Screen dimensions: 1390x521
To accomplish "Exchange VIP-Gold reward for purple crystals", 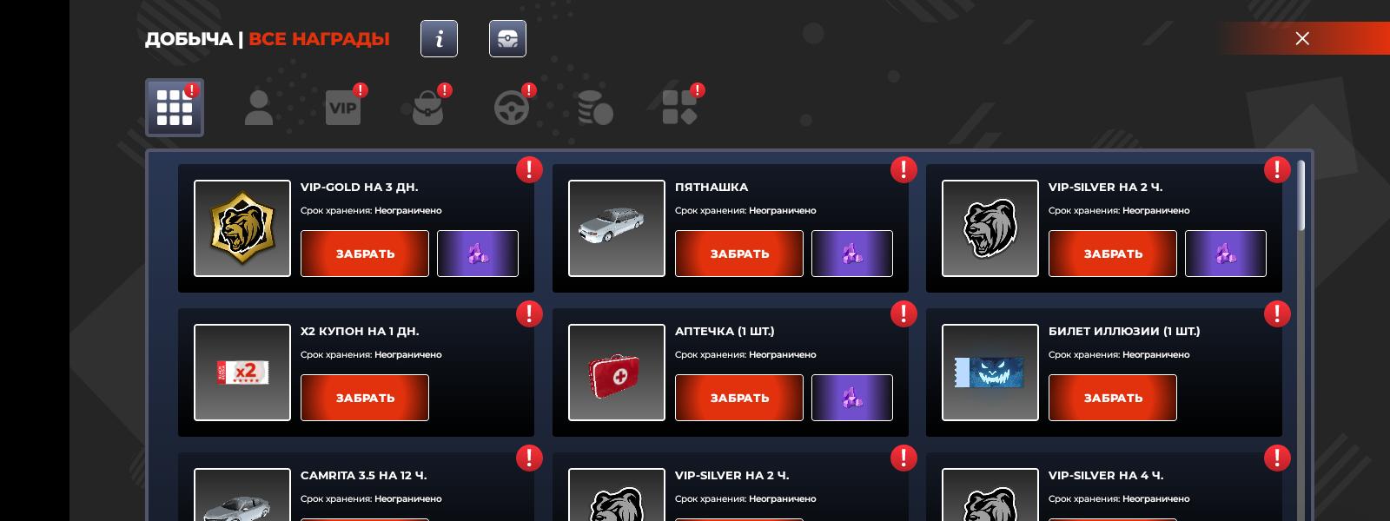I will [x=478, y=254].
